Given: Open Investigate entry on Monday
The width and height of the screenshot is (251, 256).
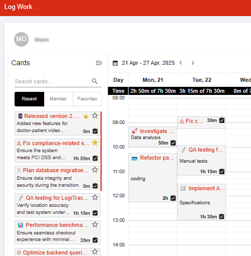Looking at the screenshot, I should pos(153,137).
